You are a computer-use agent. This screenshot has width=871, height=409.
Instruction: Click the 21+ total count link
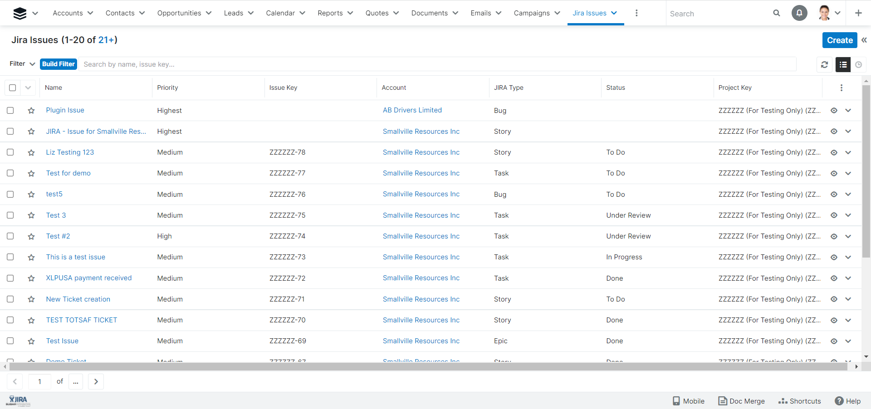106,40
